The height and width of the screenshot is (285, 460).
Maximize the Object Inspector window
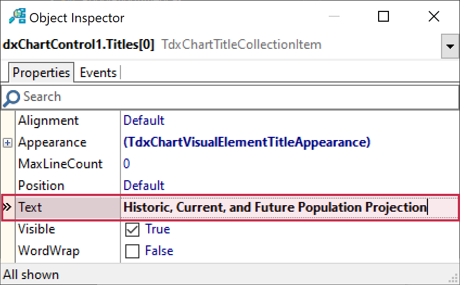coord(384,17)
